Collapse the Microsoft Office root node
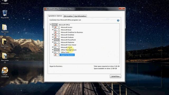This screenshot has height=95, width=169. point(50,25)
